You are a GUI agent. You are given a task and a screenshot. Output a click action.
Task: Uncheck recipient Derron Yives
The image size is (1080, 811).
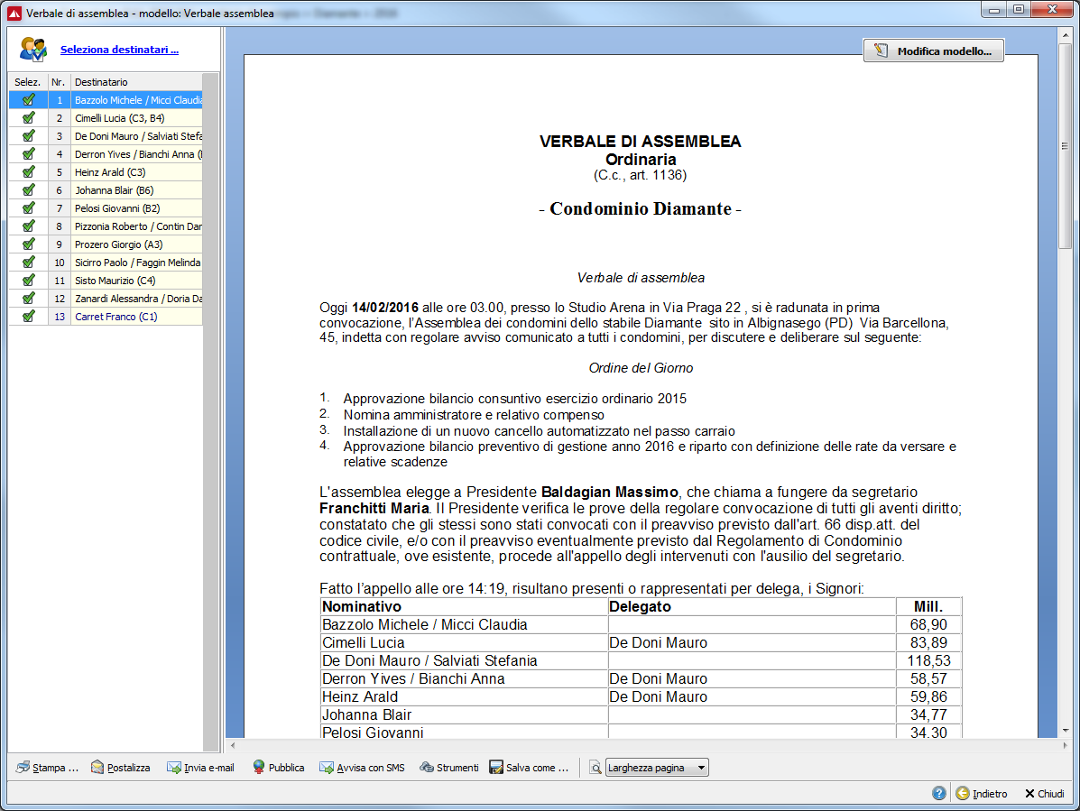click(x=28, y=154)
